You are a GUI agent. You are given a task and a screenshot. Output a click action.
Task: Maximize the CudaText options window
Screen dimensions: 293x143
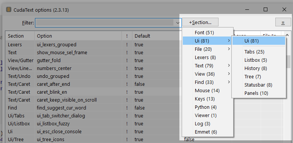(x=265, y=9)
